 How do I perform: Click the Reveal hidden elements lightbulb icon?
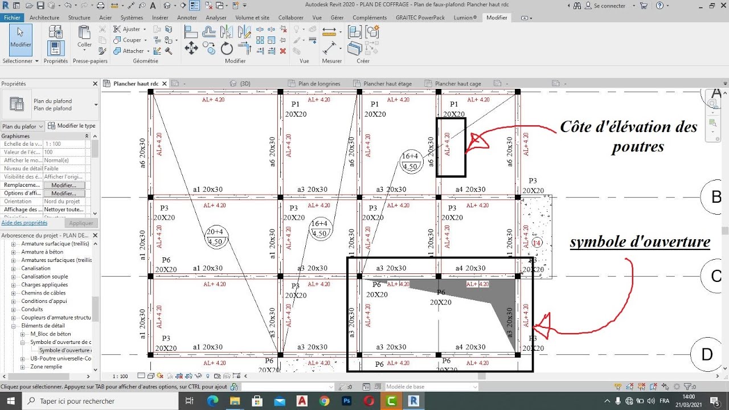point(207,376)
